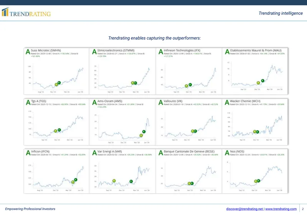Click the Suss Microtec (SMHN) title
The width and height of the screenshot is (307, 217).
46,50
